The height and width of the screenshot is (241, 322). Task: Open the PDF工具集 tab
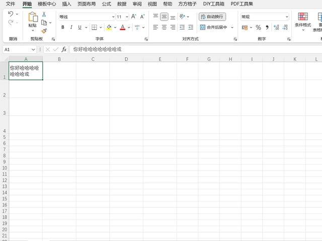[242, 4]
